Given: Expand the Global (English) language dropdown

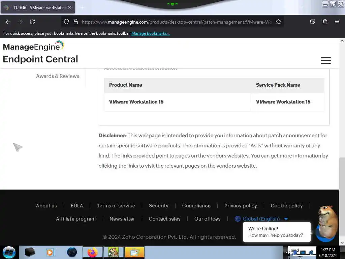Looking at the screenshot, I should [x=261, y=219].
